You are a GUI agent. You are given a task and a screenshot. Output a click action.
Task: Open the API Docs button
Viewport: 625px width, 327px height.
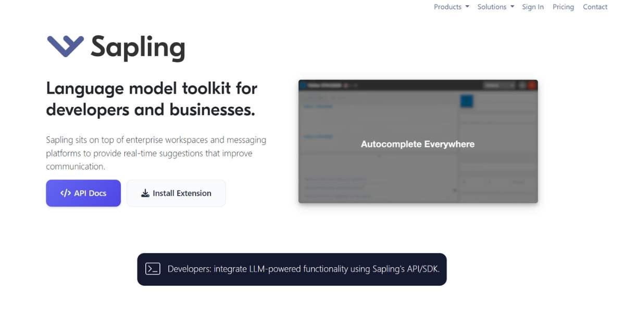pos(83,193)
